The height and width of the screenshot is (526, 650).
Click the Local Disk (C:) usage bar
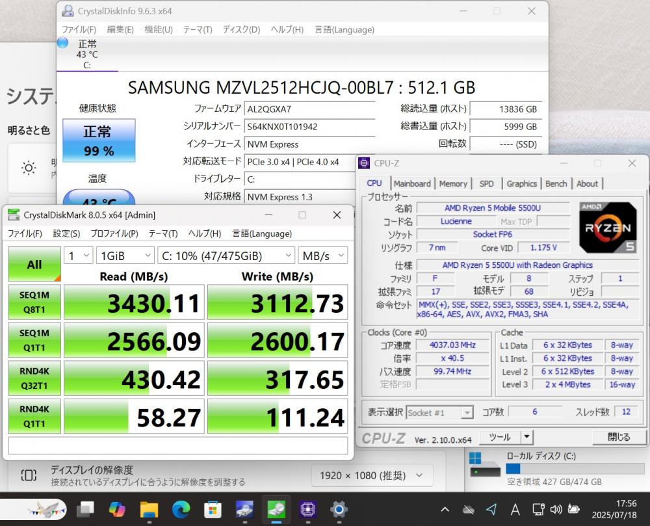(x=575, y=469)
